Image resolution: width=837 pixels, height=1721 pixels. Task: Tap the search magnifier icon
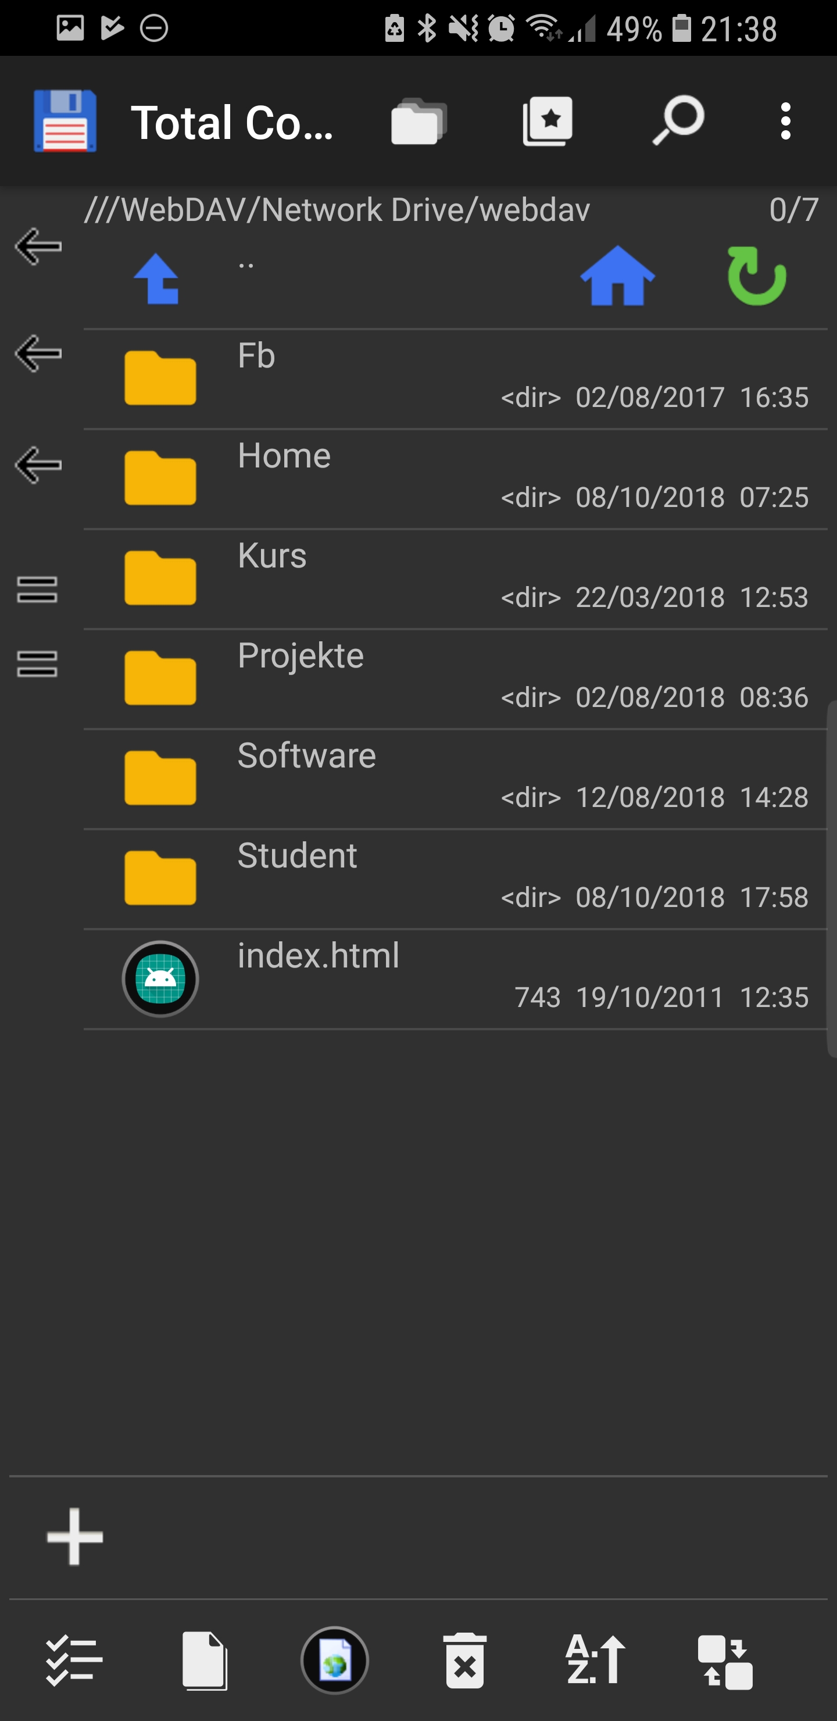[677, 122]
